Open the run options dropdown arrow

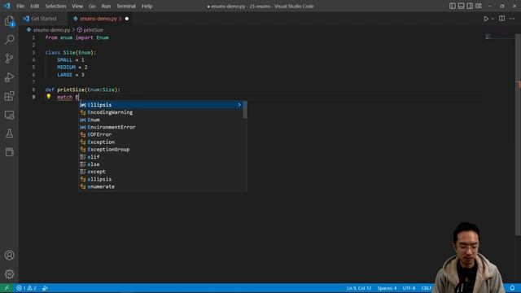(493, 19)
